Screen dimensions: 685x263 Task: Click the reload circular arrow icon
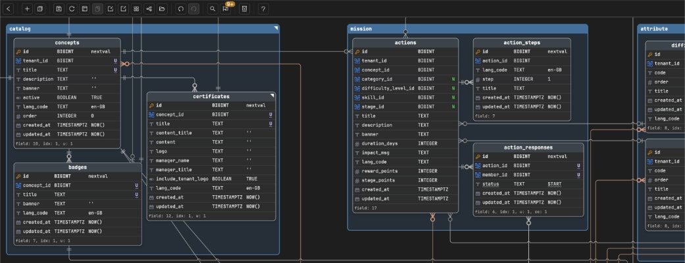tap(72, 9)
